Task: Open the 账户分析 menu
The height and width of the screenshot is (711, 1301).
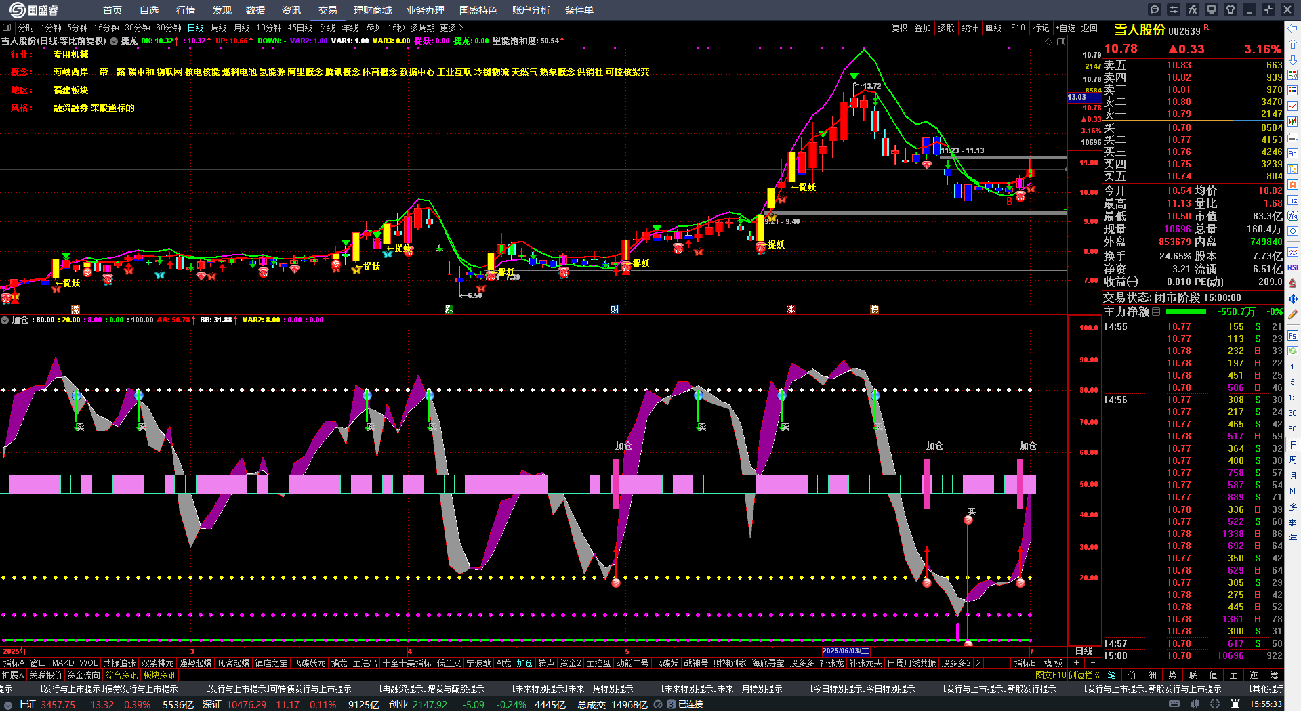Action: coord(531,10)
